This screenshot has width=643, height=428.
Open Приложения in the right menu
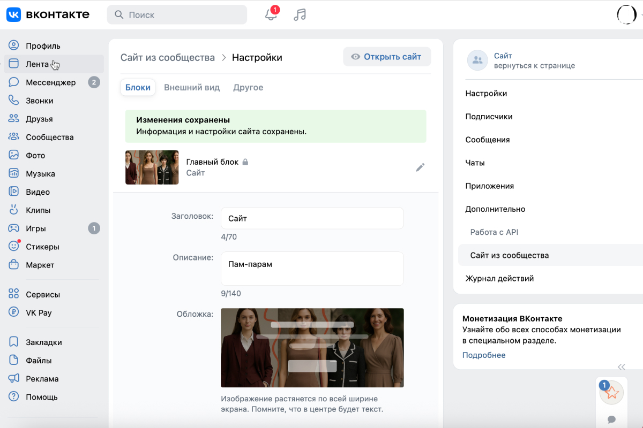click(x=490, y=186)
